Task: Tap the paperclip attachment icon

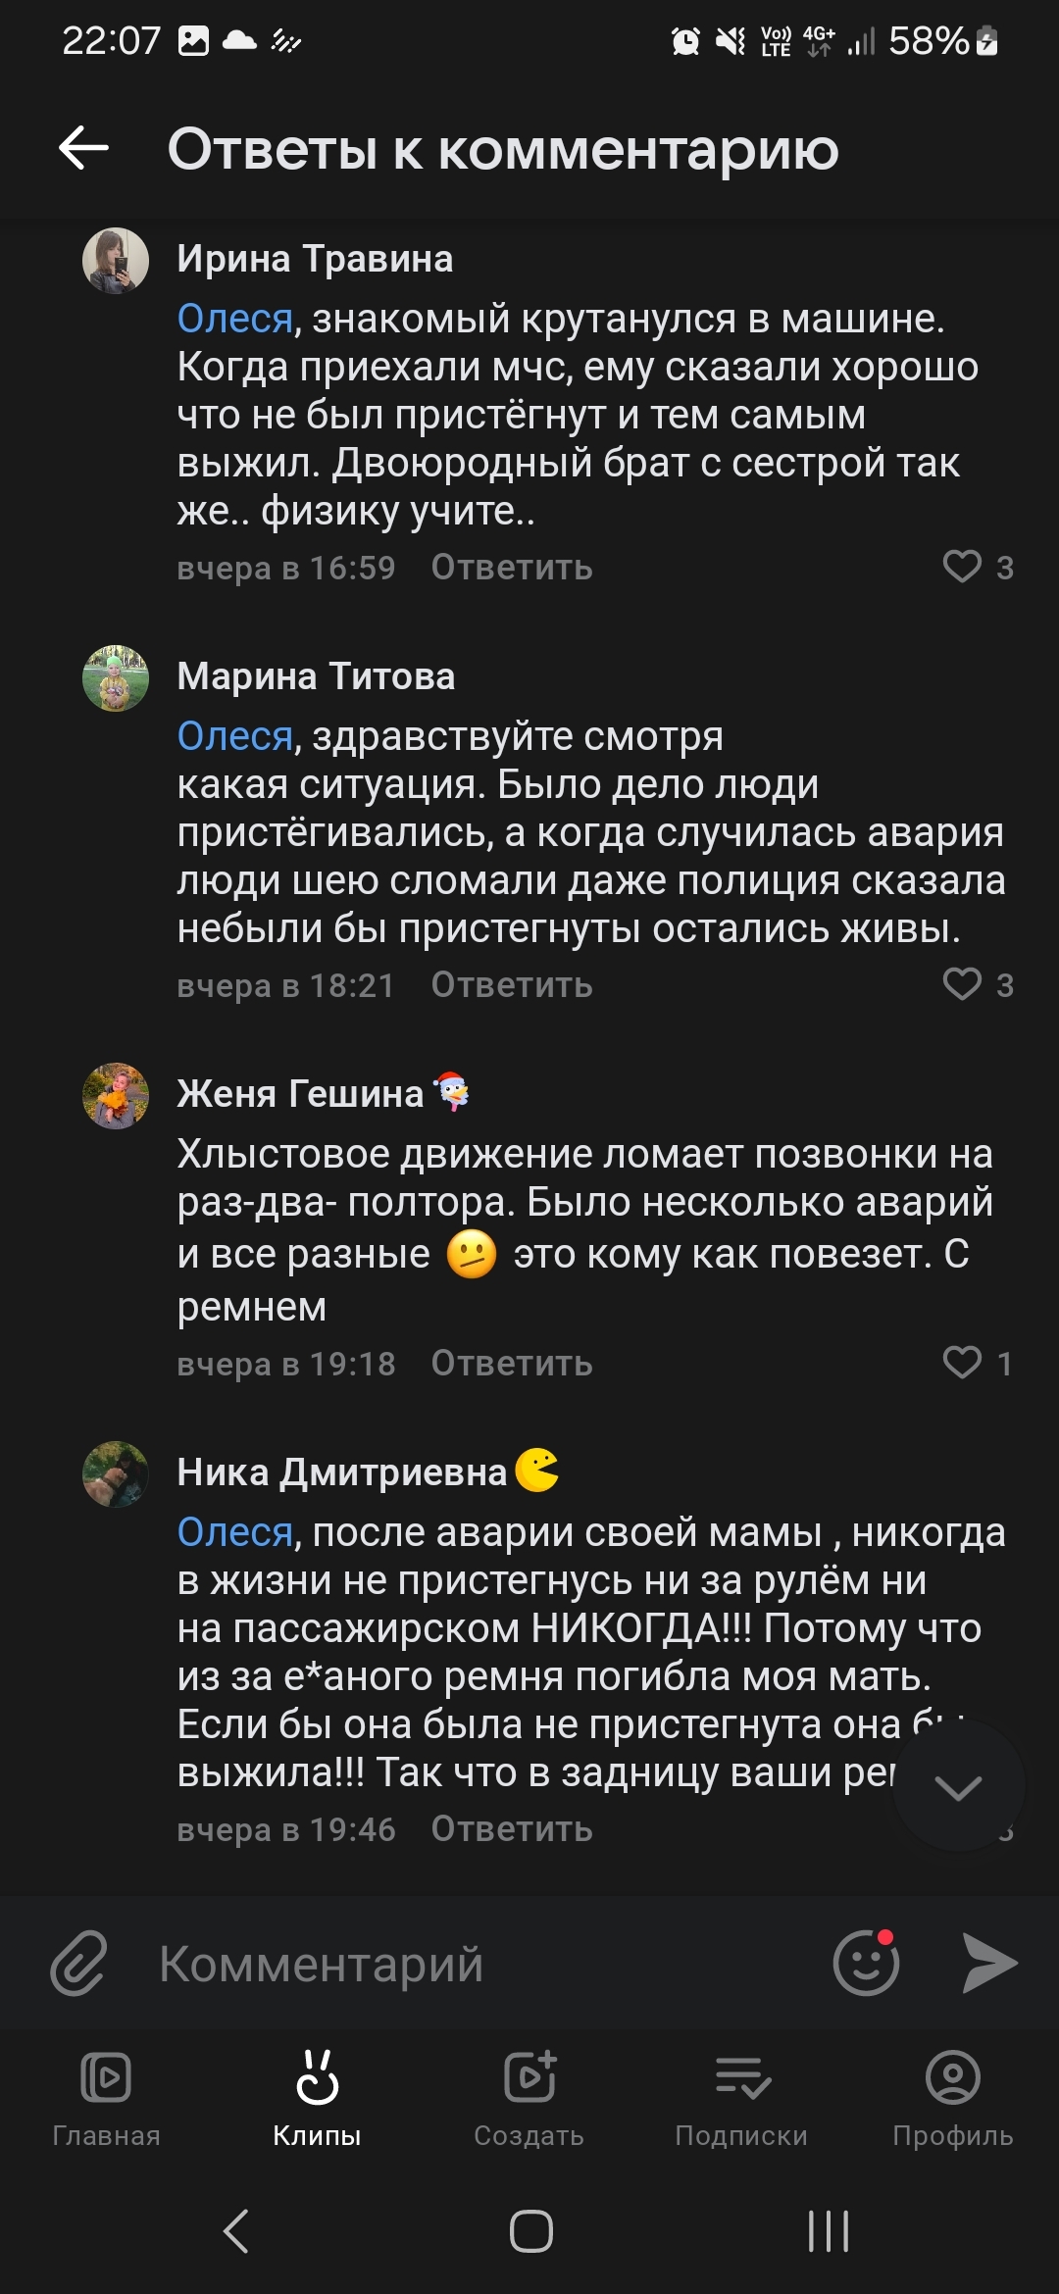Action: pyautogui.click(x=79, y=1964)
